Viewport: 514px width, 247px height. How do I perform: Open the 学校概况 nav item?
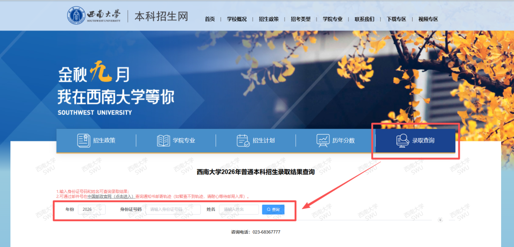tap(237, 19)
